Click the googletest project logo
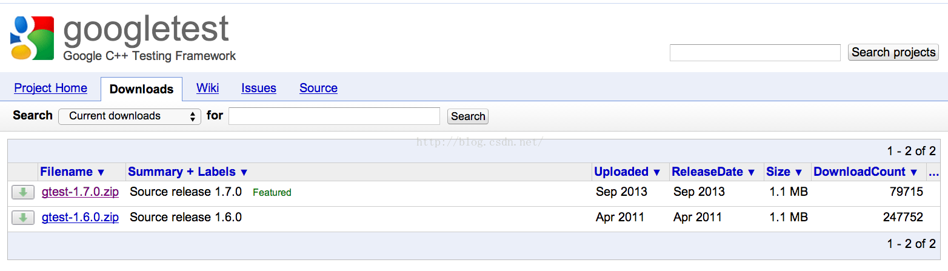 pos(32,38)
